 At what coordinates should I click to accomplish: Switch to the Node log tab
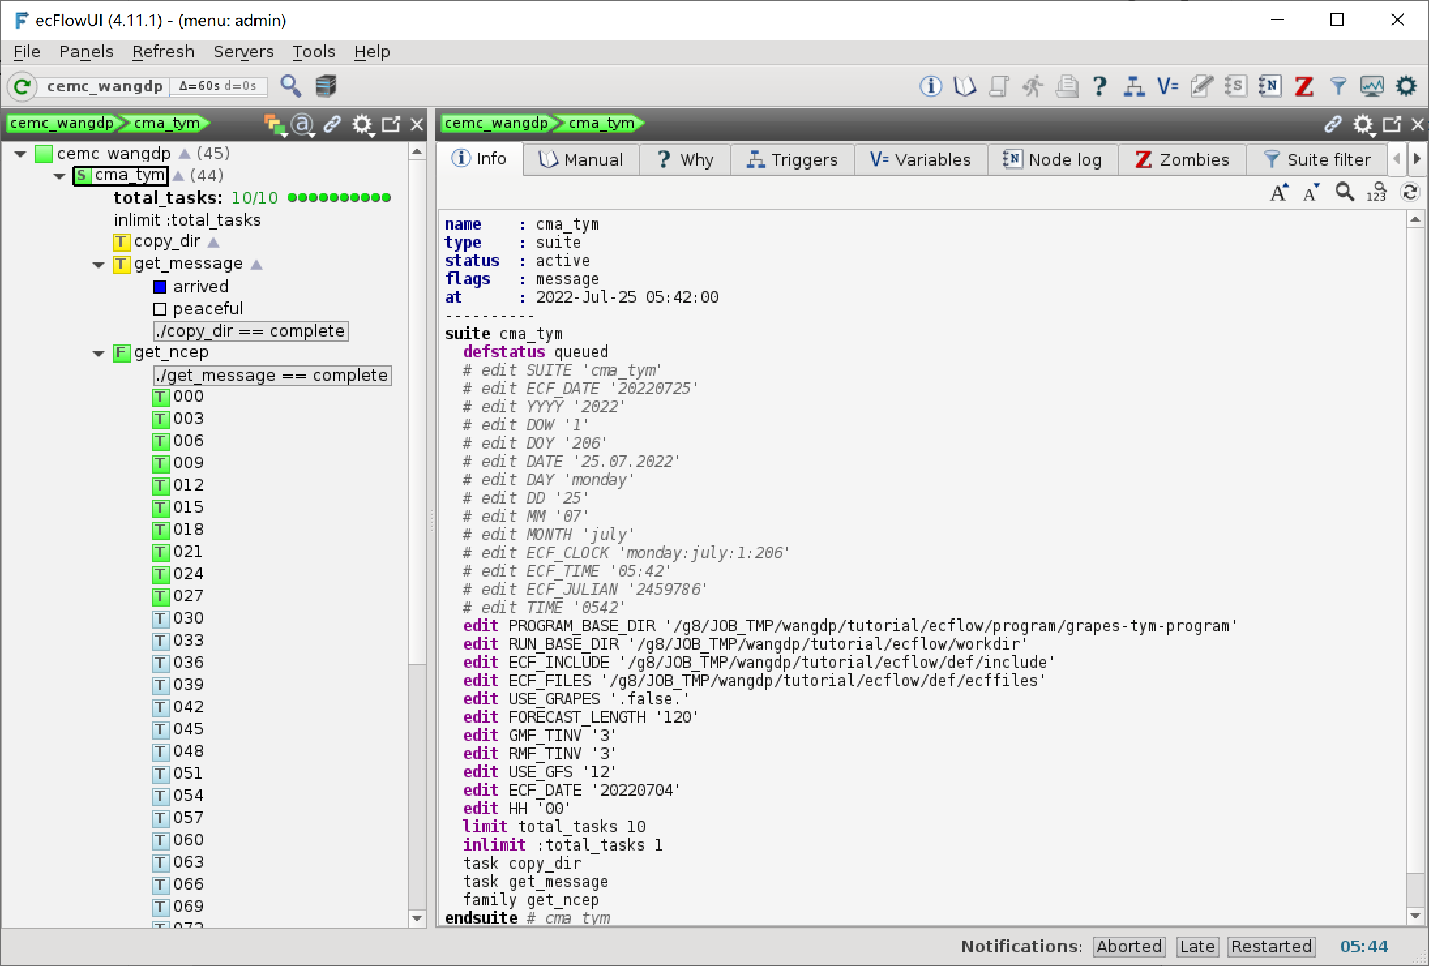coord(1052,160)
